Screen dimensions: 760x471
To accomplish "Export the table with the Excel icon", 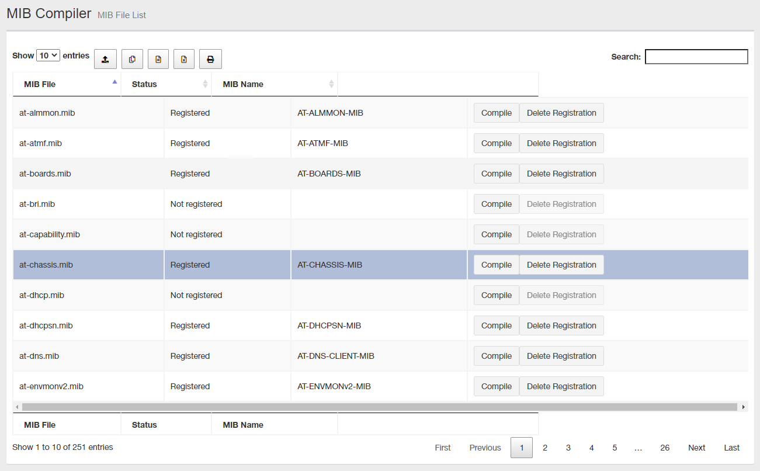I will (183, 59).
